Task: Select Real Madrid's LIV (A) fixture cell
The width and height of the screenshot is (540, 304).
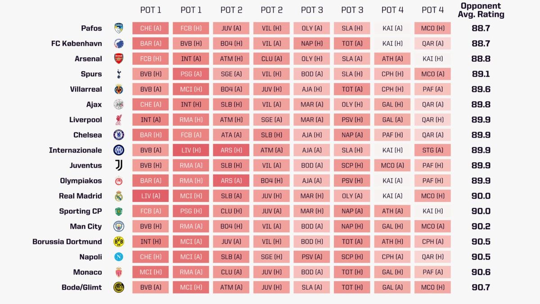Action: (150, 196)
